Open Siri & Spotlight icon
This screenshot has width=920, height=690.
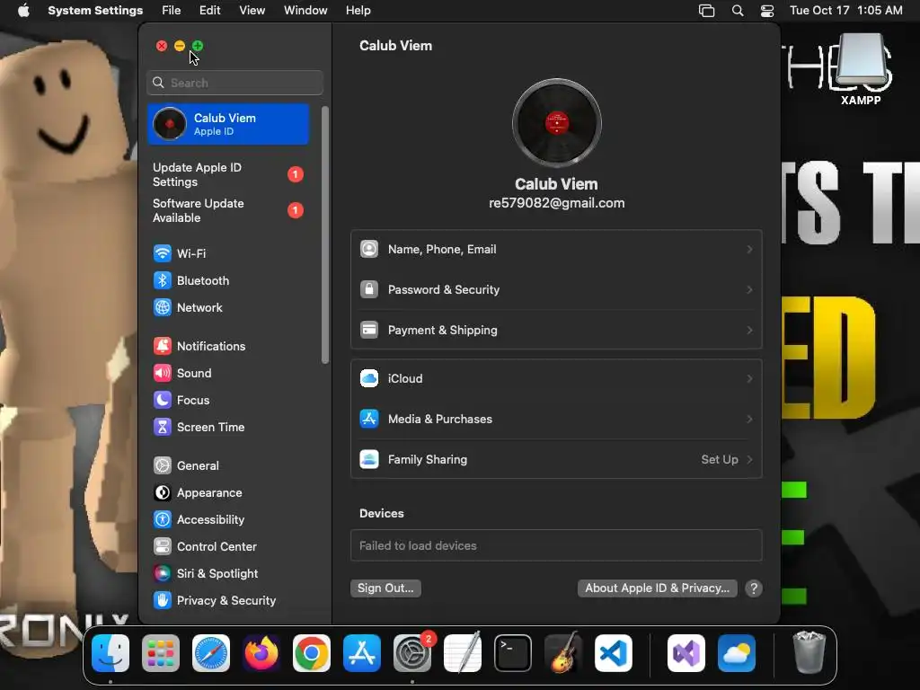coord(162,574)
